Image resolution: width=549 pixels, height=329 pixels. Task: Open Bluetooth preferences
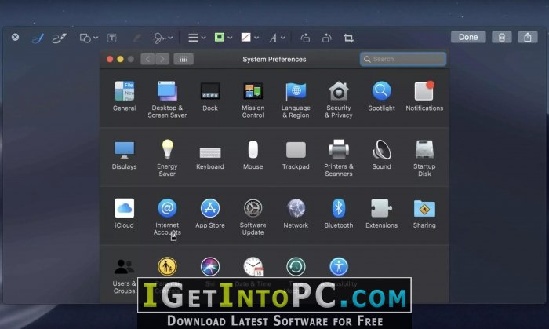(x=339, y=213)
